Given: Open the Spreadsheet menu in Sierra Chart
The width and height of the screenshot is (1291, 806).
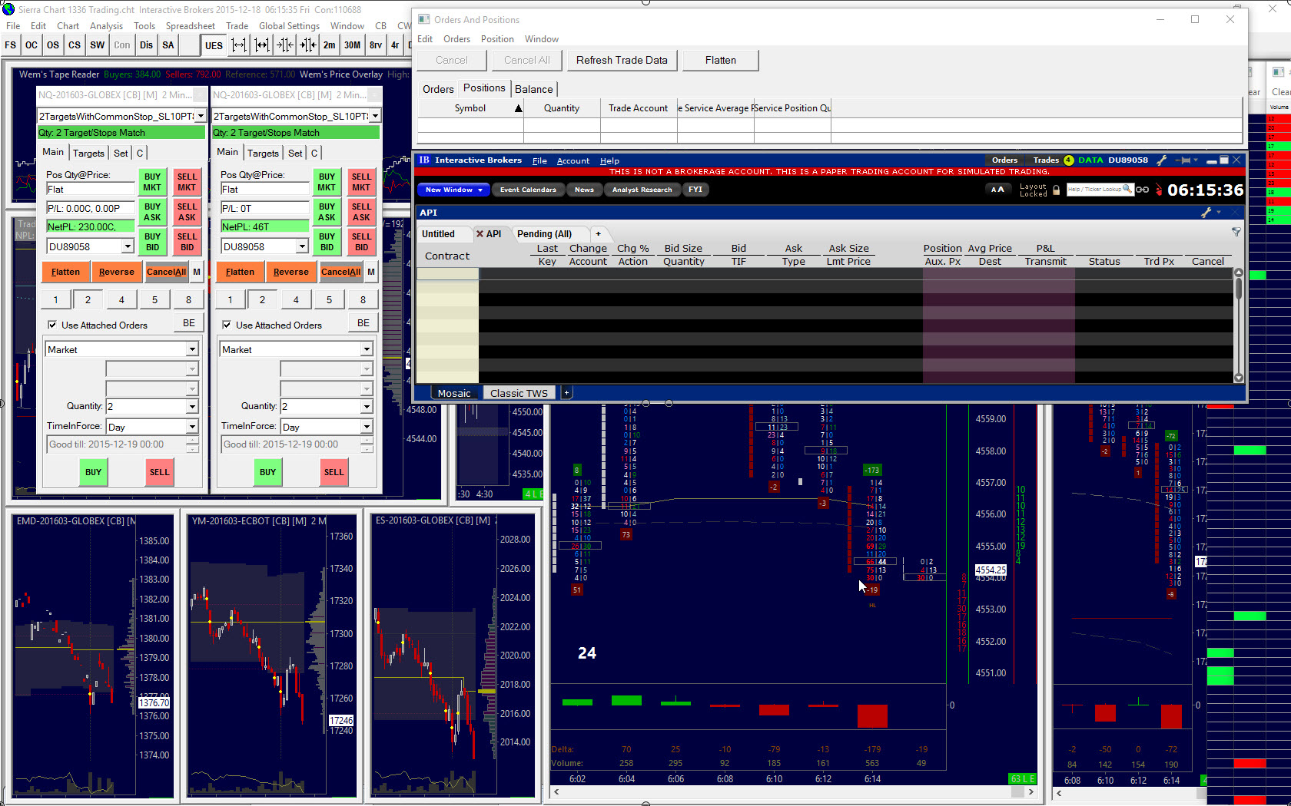Looking at the screenshot, I should click(x=191, y=26).
